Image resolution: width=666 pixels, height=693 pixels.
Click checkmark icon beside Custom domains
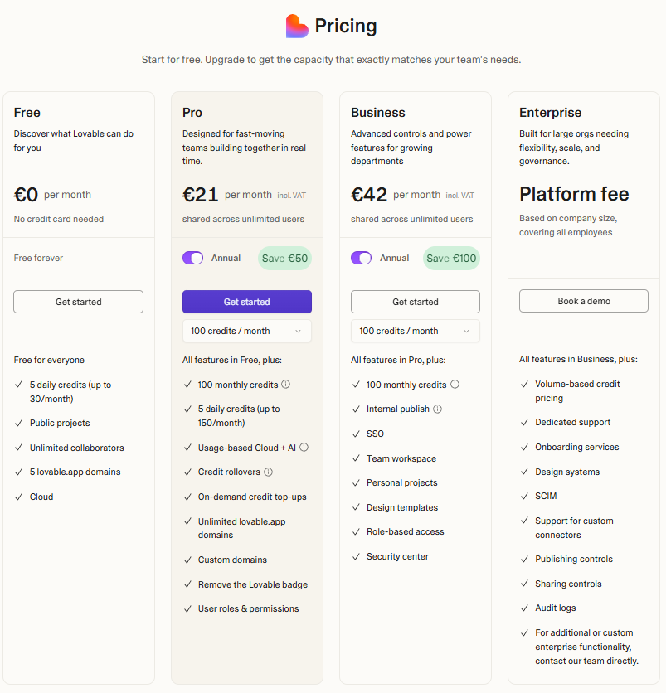coord(187,560)
